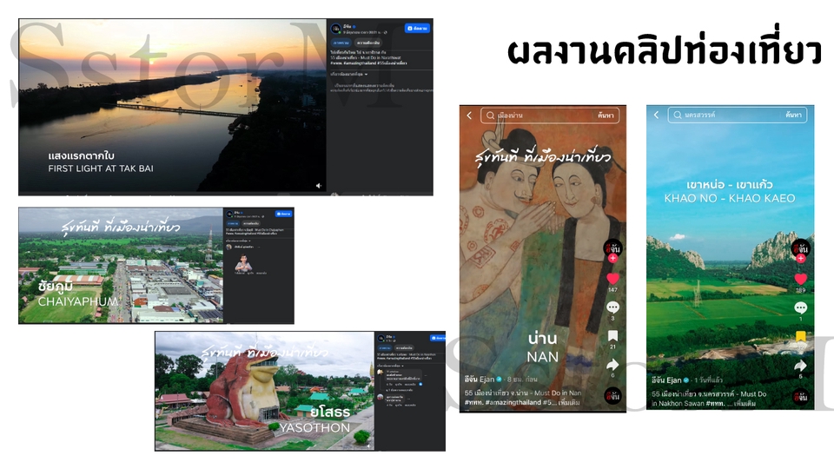834x469 pixels.
Task: Click like count 147 on Nan video
Action: (x=612, y=290)
